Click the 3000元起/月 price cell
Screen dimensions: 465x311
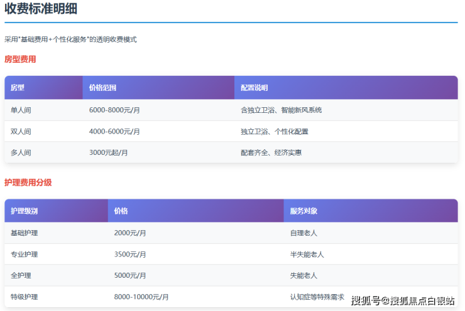108,153
